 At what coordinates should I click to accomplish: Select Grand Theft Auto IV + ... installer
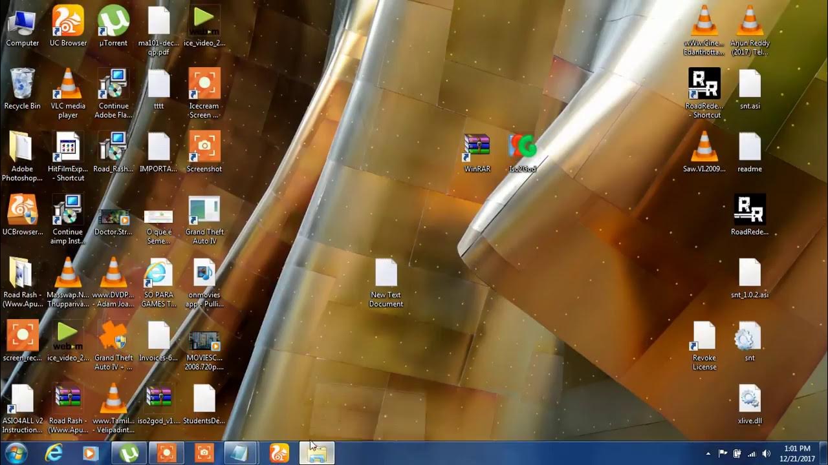113,346
